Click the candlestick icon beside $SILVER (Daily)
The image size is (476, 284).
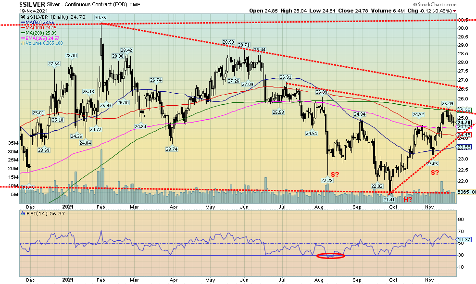click(22, 17)
